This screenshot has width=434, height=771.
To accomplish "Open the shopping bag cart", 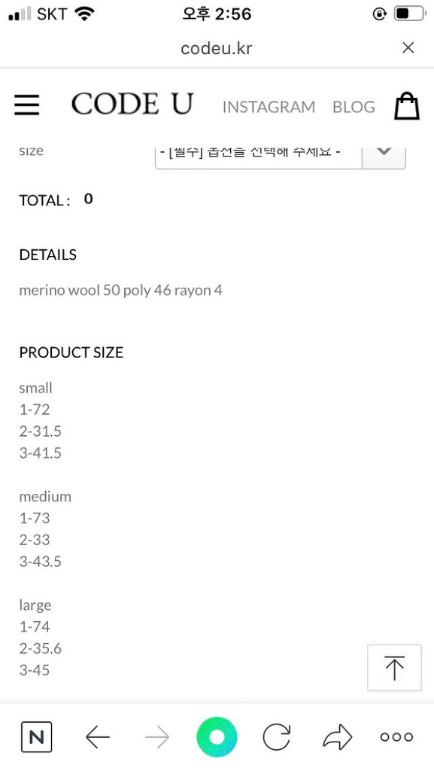I will (x=407, y=105).
